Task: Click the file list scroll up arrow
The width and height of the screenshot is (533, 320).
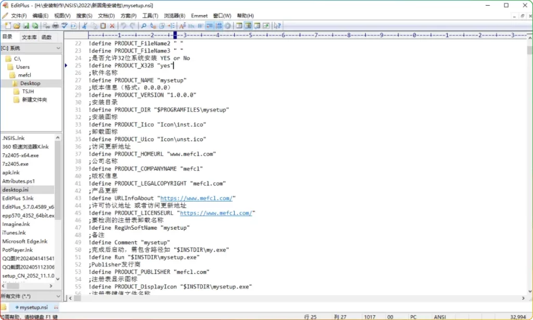Action: pyautogui.click(x=58, y=138)
